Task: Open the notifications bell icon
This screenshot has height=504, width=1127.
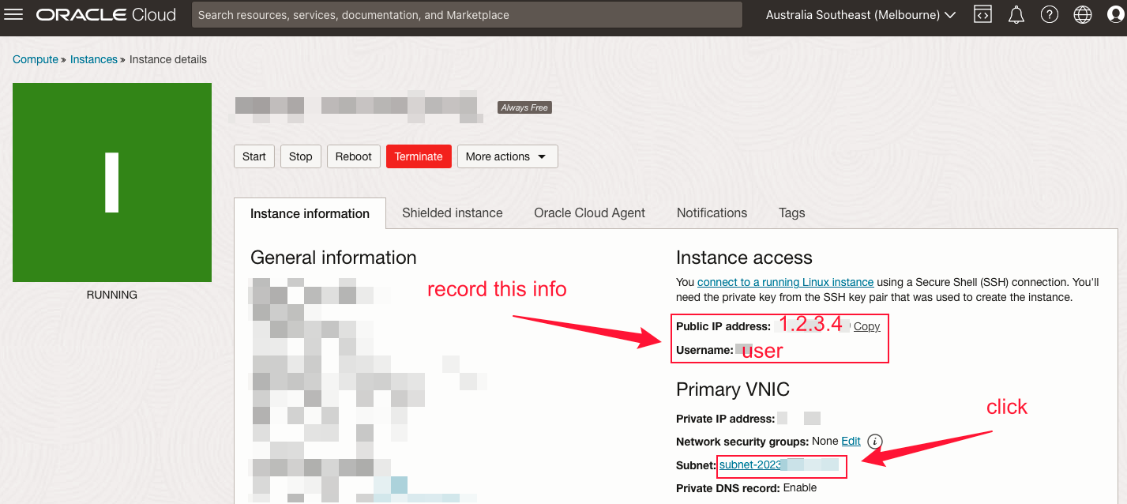Action: click(1016, 15)
